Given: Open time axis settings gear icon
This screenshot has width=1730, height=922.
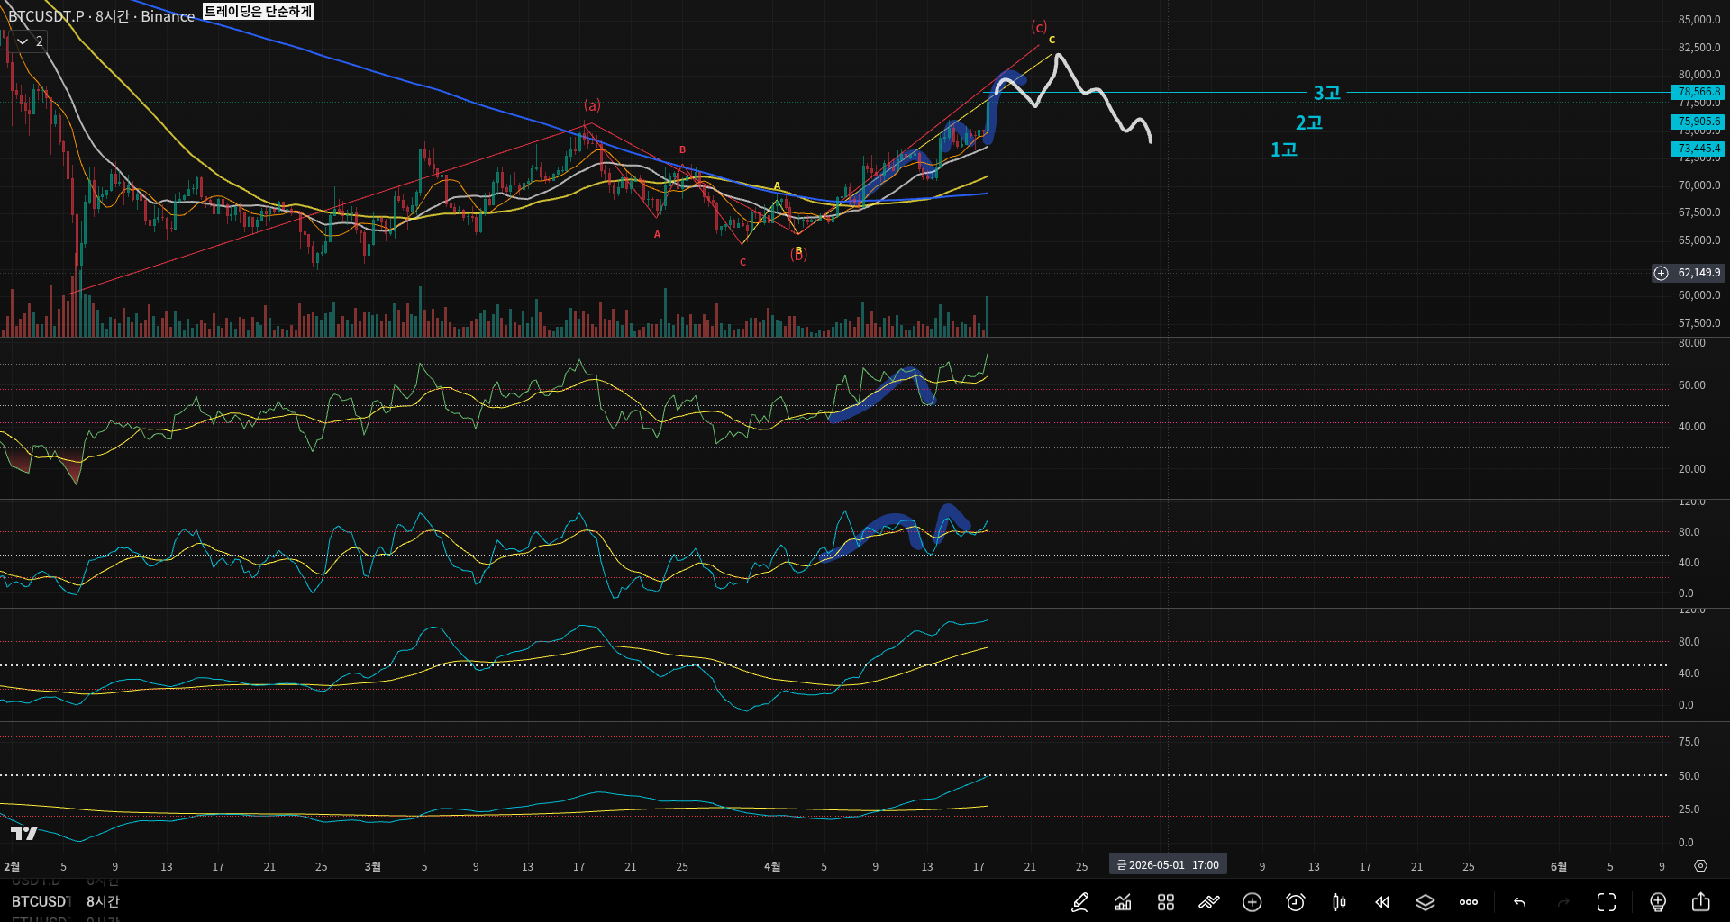Looking at the screenshot, I should pos(1700,866).
